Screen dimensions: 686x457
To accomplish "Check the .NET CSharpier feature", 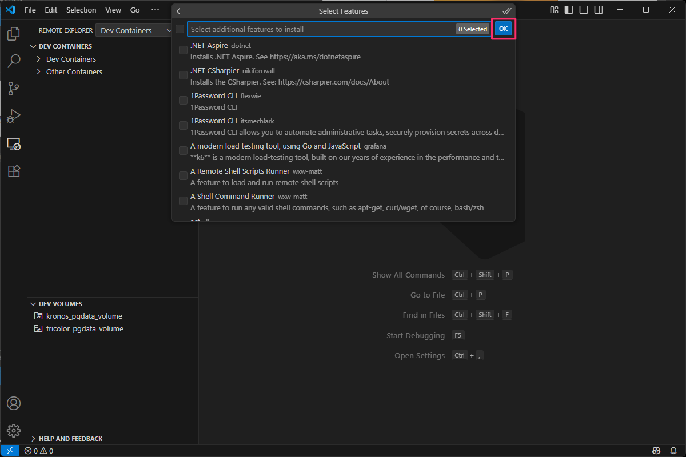I will (183, 75).
